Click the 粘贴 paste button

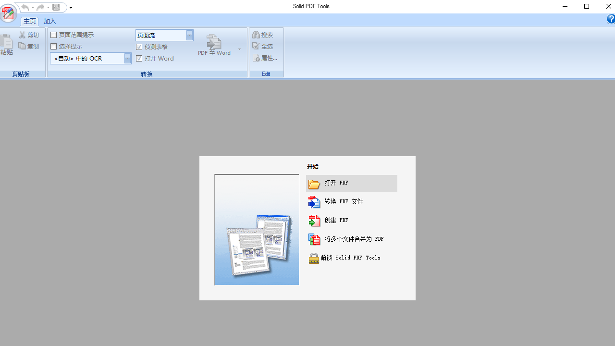7,45
